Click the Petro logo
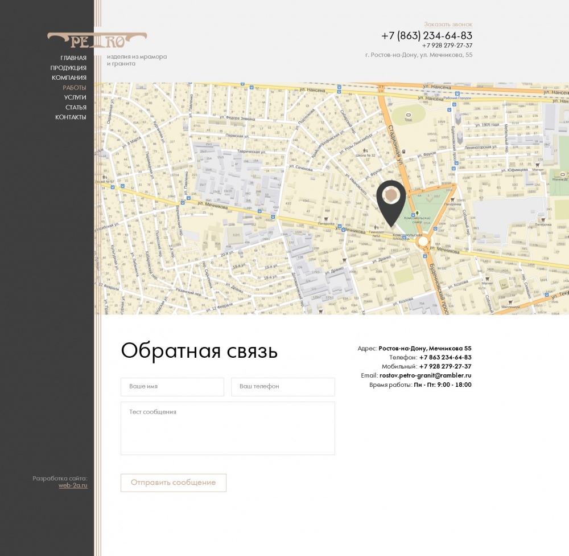The image size is (569, 556). [x=97, y=40]
